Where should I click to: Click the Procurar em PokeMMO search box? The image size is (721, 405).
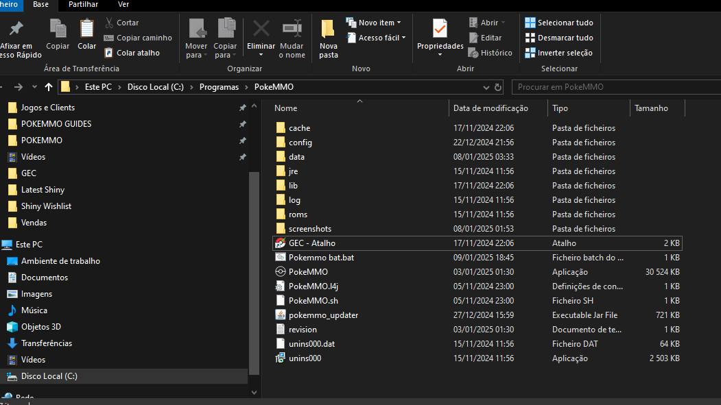[x=616, y=87]
